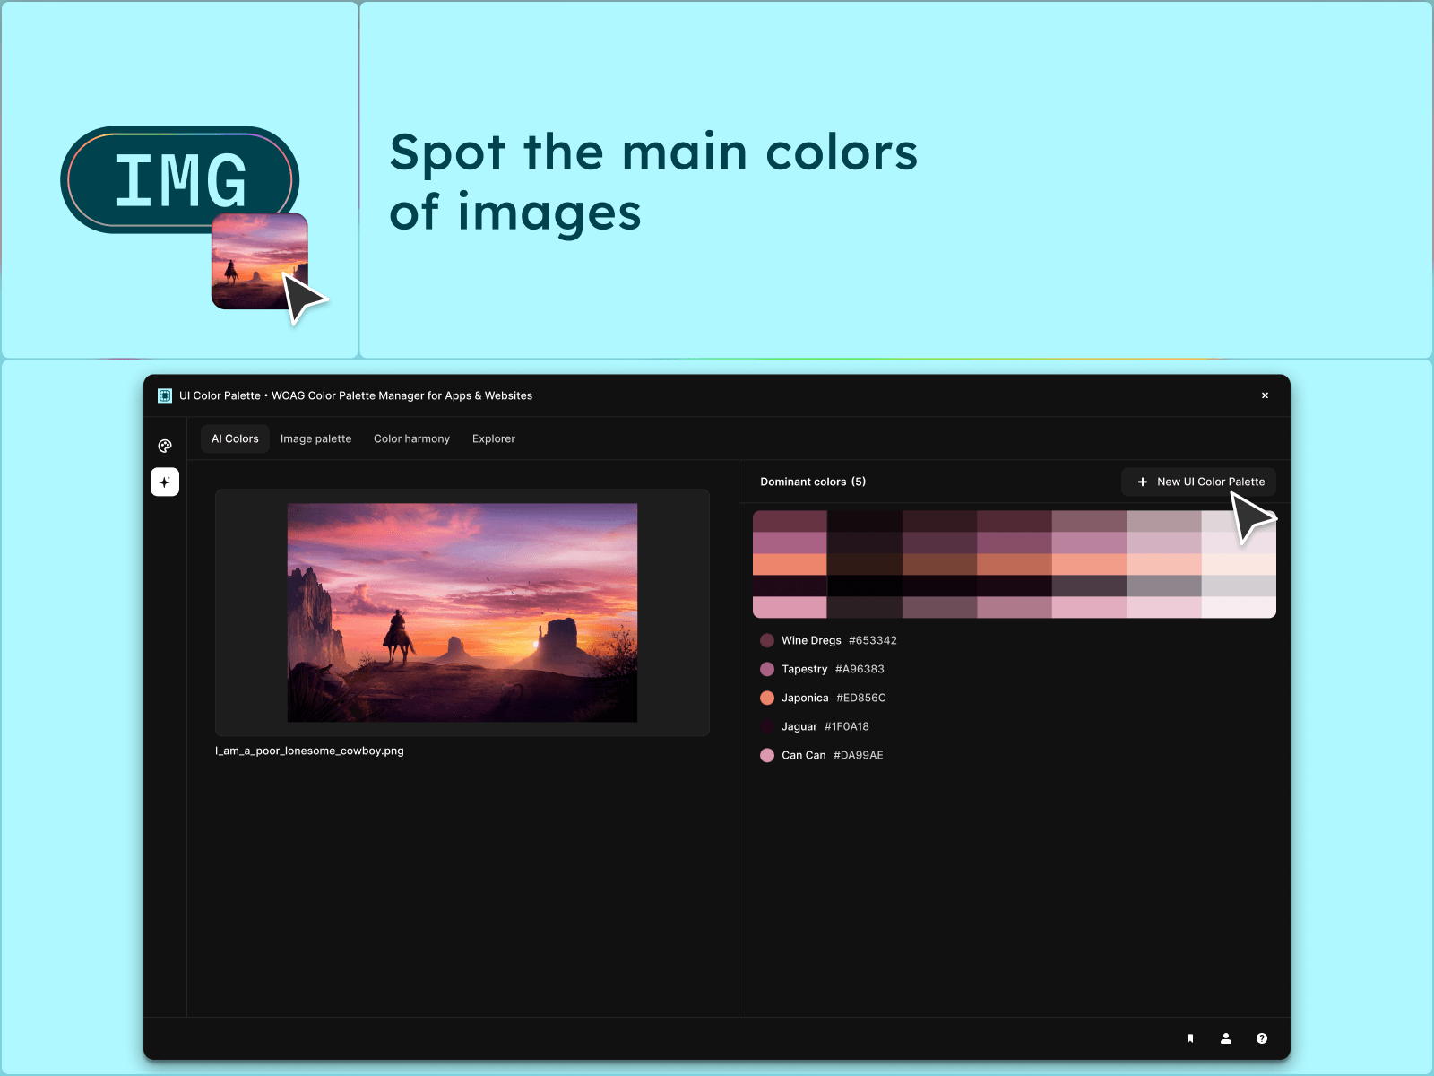Select the sparkle AI icon in sidebar
1434x1076 pixels.
[165, 482]
